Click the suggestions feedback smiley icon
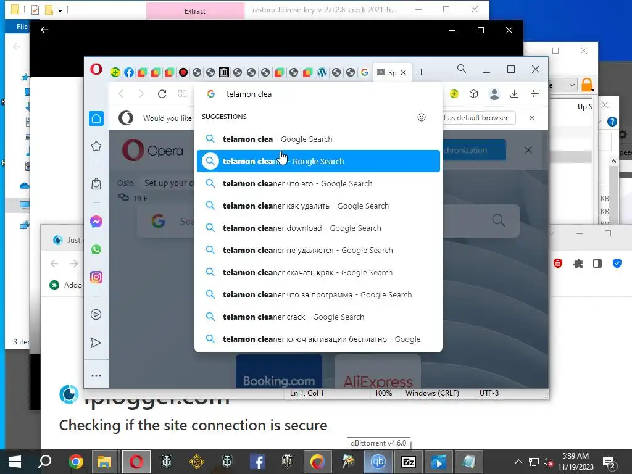This screenshot has height=474, width=632. (421, 117)
